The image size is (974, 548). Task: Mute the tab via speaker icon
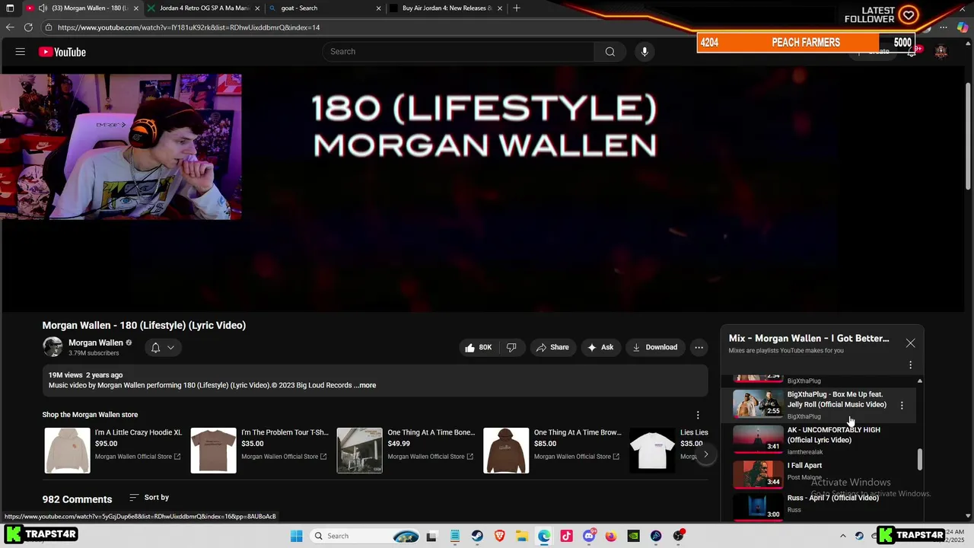[x=43, y=8]
